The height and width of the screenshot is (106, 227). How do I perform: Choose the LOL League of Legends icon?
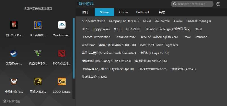point(38,25)
